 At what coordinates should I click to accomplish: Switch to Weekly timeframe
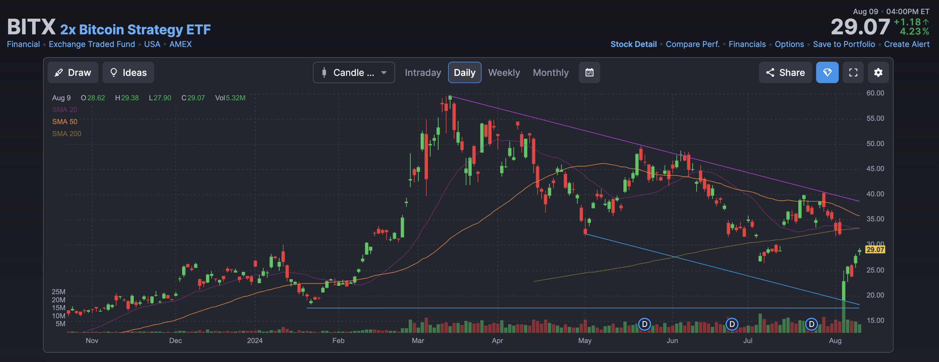click(x=504, y=73)
